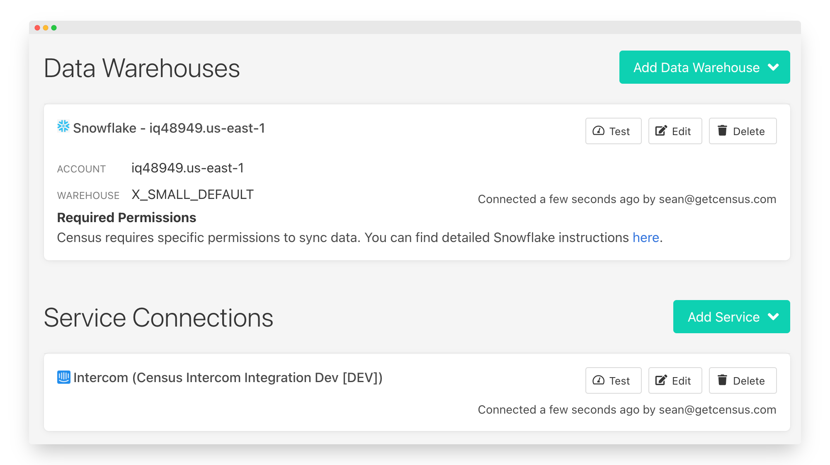Image resolution: width=830 pixels, height=465 pixels.
Task: Click the green window maximize button
Action: (54, 28)
